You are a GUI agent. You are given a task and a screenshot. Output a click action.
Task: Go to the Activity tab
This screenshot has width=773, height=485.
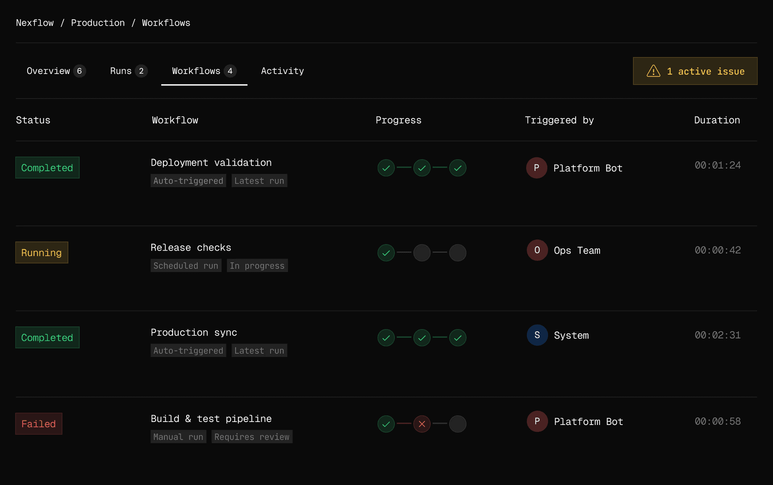282,71
